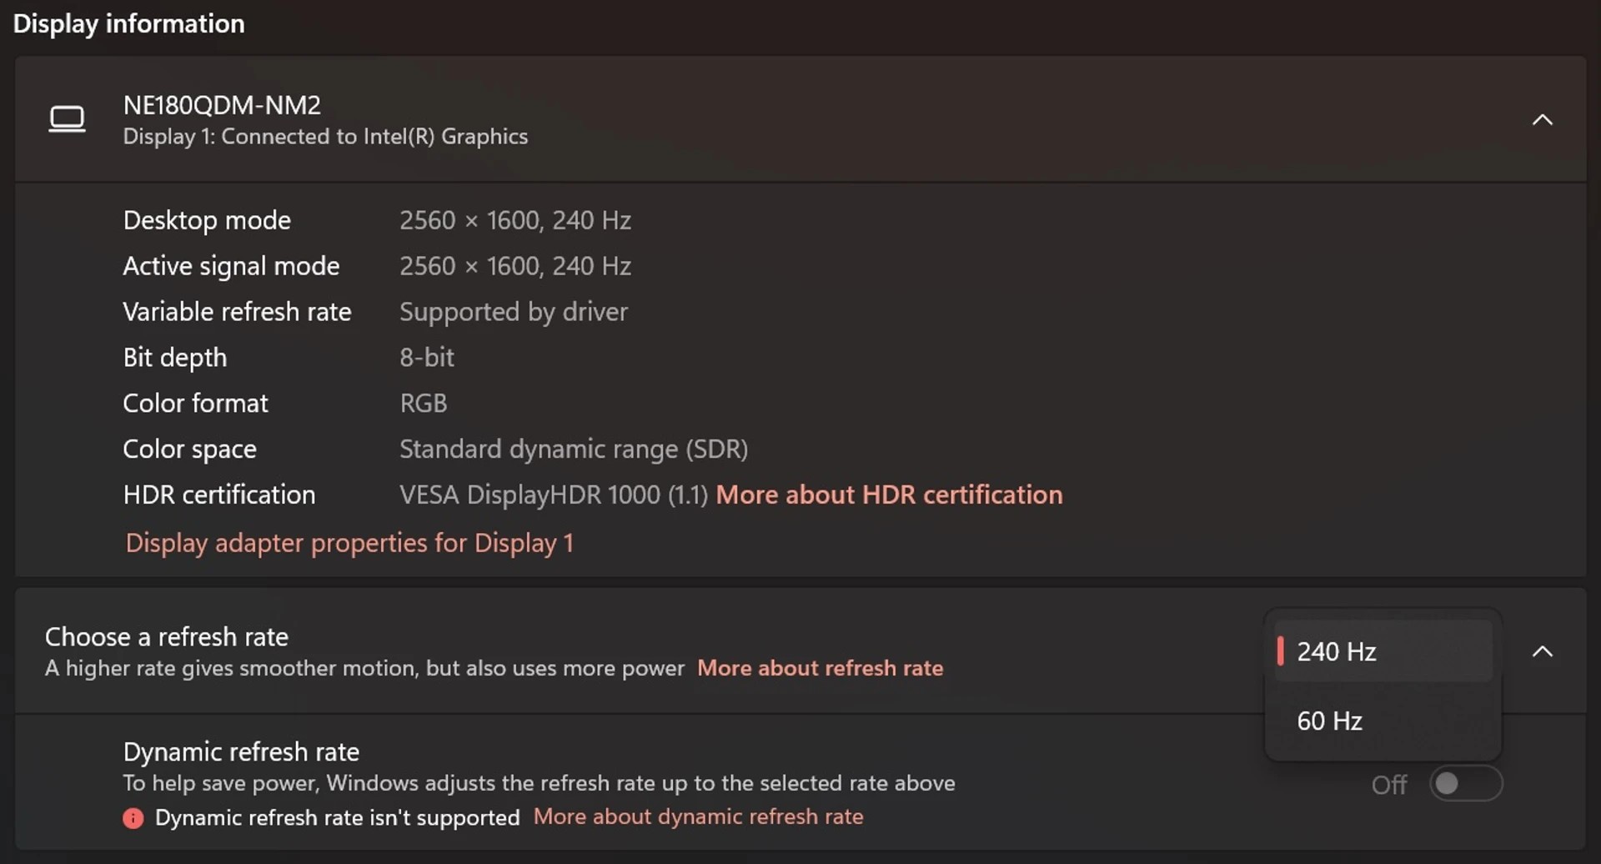Select 240 Hz refresh rate
Viewport: 1601px width, 864px height.
(1337, 651)
